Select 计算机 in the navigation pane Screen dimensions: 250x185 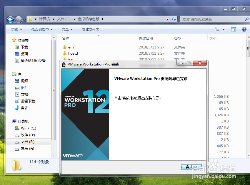click(x=23, y=122)
